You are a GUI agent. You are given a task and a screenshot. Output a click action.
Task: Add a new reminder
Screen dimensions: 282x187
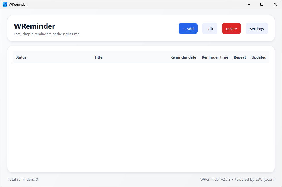tap(188, 28)
